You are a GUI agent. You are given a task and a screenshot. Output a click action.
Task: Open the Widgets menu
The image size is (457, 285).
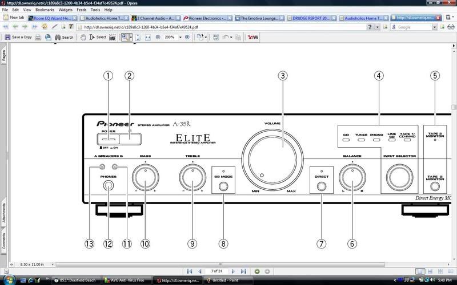(x=66, y=10)
